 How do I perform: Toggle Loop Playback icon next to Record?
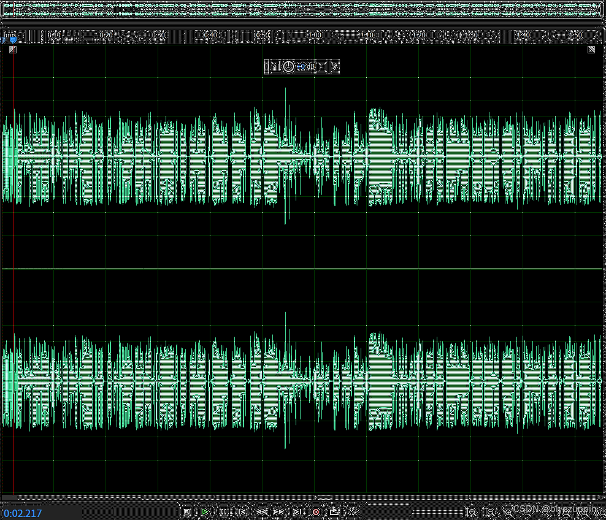pos(334,512)
